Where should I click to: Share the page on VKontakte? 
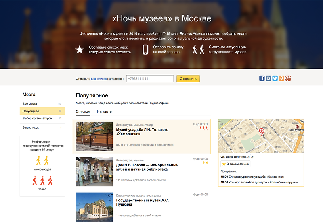[268, 78]
